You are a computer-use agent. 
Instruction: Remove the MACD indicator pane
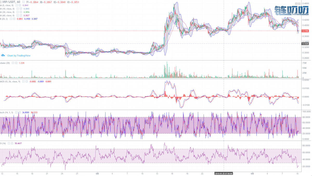click(x=27, y=81)
